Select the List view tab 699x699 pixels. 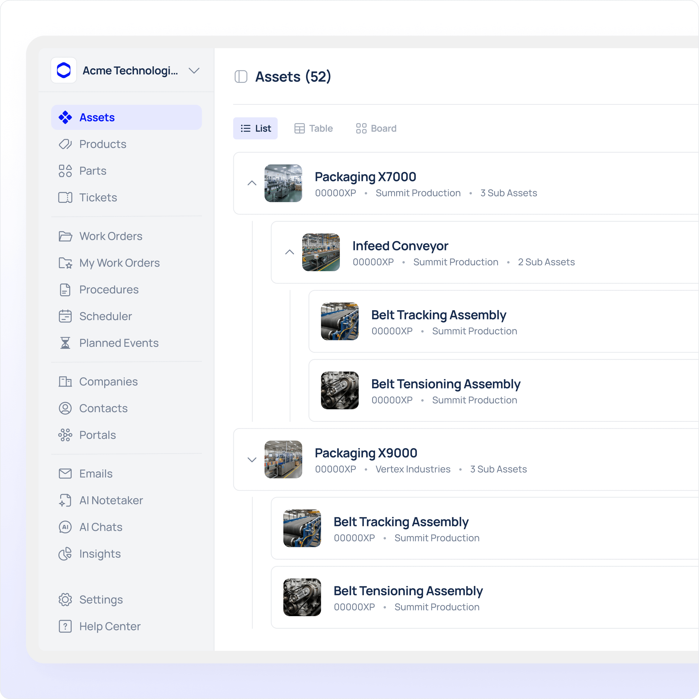(x=255, y=128)
